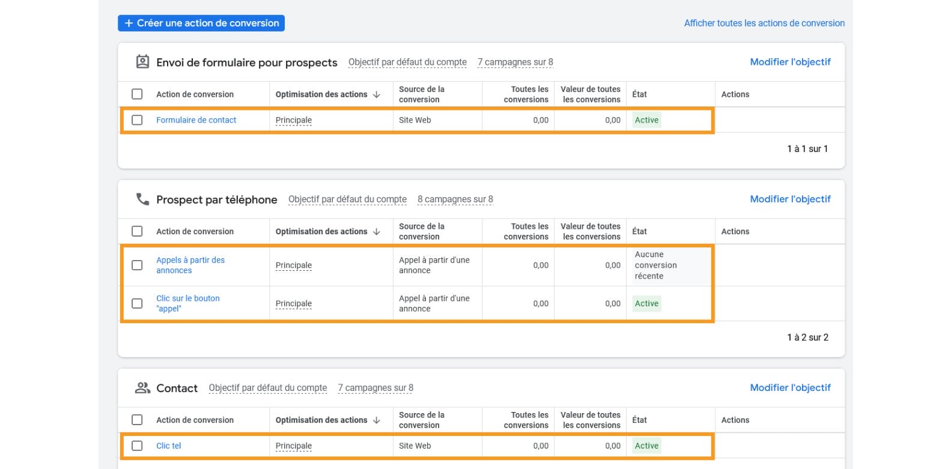The height and width of the screenshot is (469, 939).
Task: Click the people icon beside the "Contact" section
Action: [142, 387]
